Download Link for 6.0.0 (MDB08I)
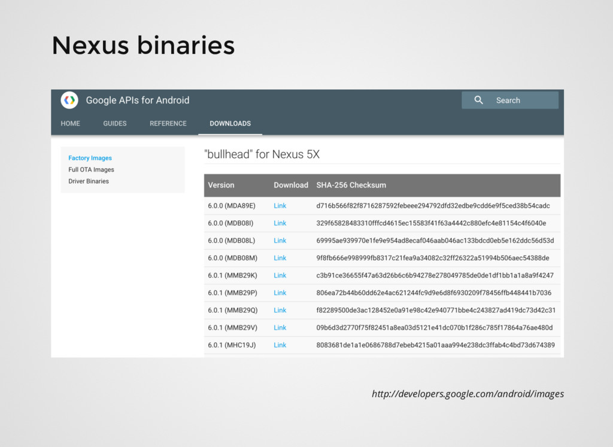This screenshot has height=447, width=613. pos(280,223)
